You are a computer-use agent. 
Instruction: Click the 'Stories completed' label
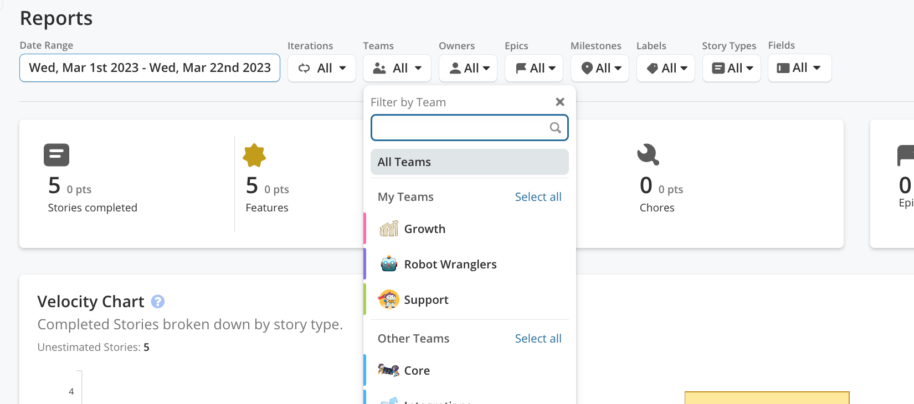[x=93, y=208]
